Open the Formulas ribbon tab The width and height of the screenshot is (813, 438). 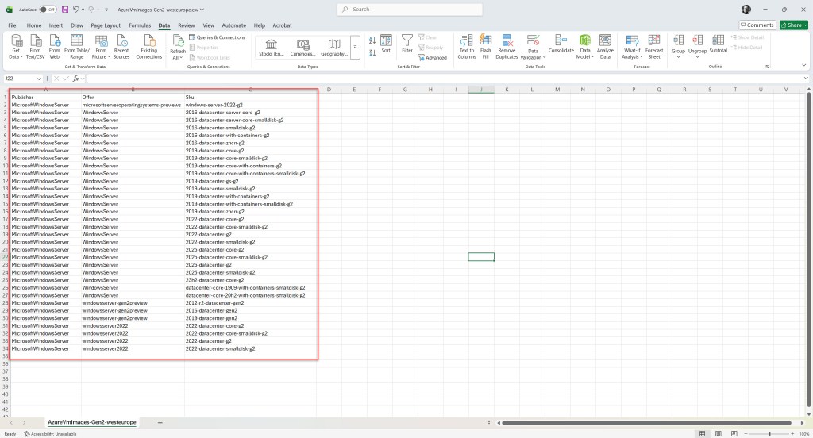coord(140,25)
